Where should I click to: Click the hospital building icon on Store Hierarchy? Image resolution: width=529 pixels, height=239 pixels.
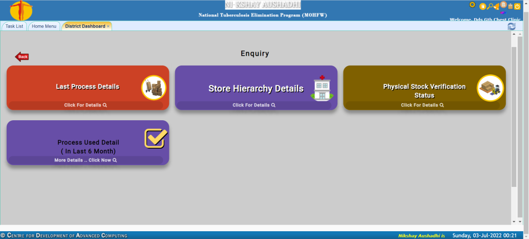click(322, 88)
